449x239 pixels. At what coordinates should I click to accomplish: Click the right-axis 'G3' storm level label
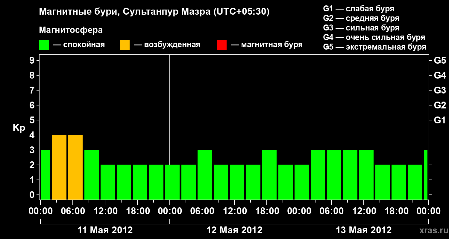pos(440,91)
